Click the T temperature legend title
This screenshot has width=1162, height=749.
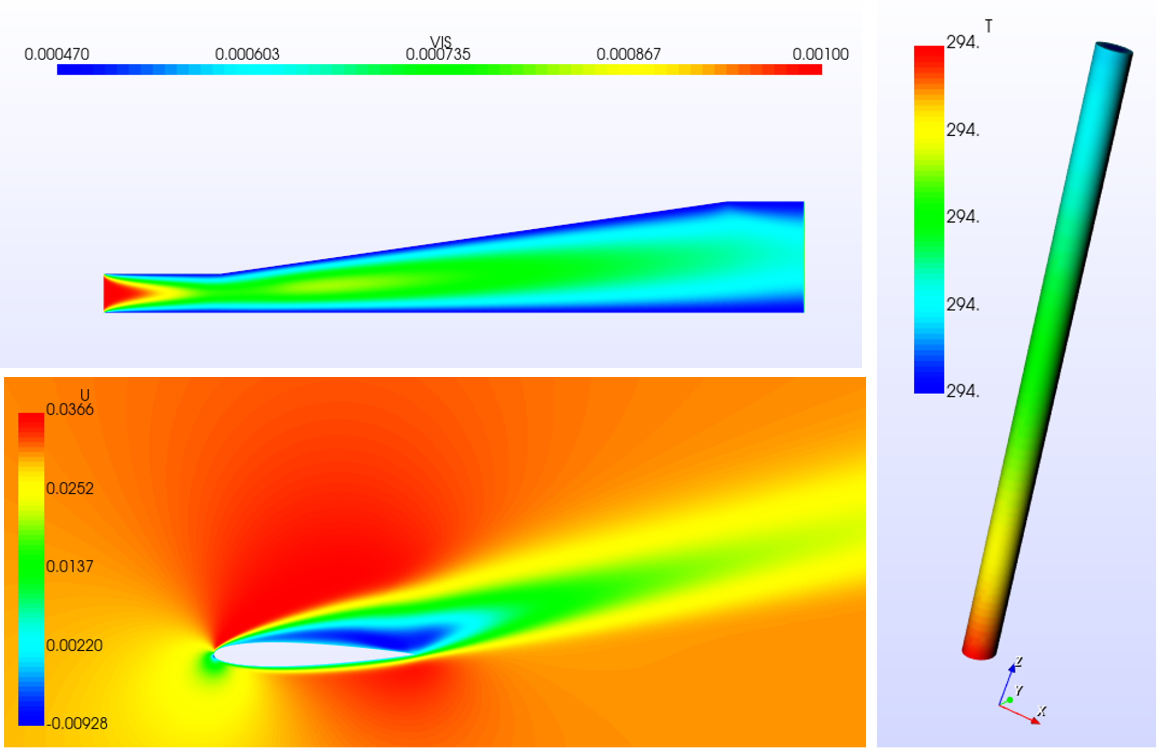[989, 26]
